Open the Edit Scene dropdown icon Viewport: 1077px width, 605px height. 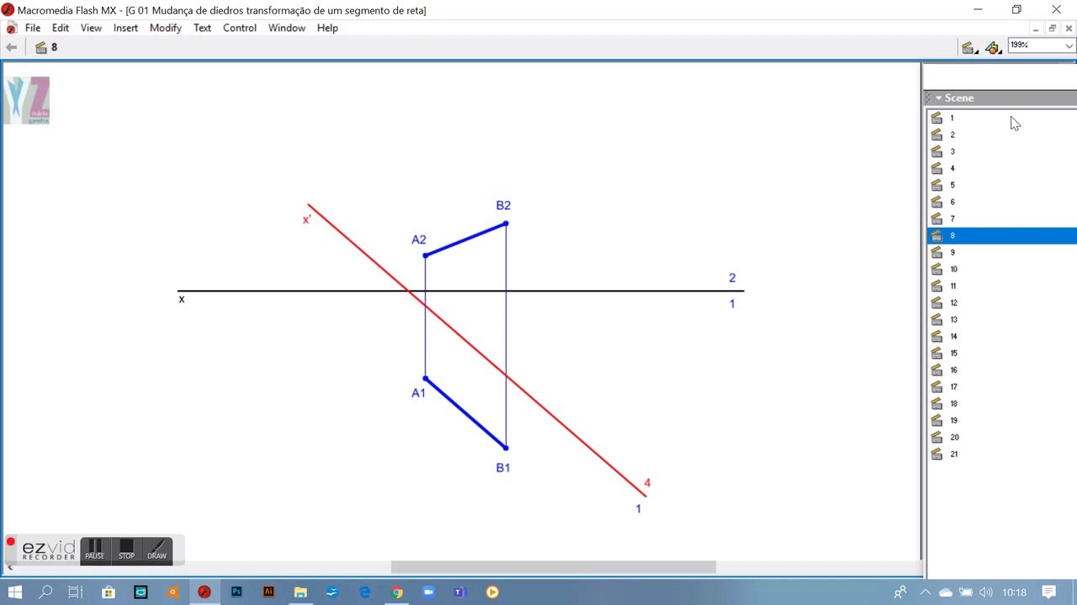(969, 48)
